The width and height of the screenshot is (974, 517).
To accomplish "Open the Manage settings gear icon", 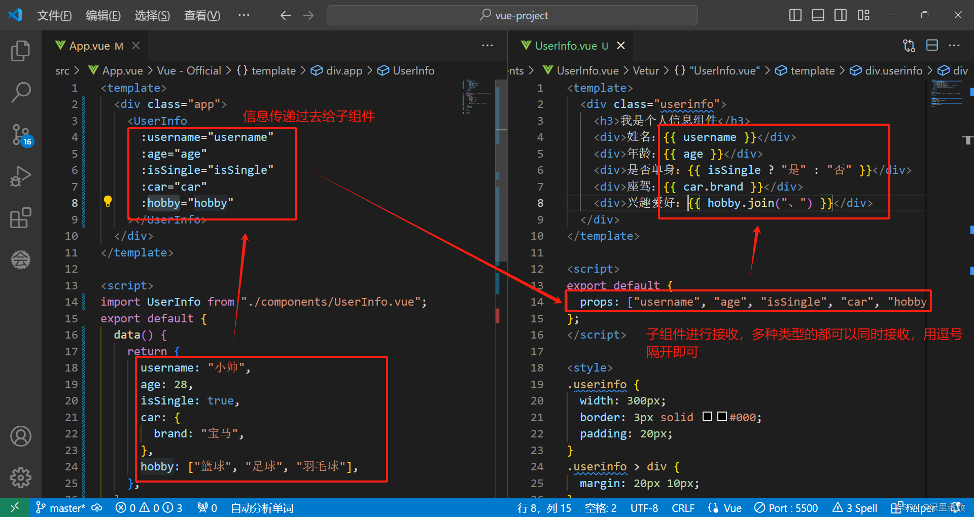I will [x=20, y=477].
